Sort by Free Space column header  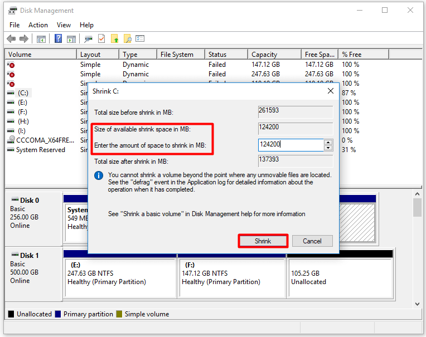(x=319, y=54)
